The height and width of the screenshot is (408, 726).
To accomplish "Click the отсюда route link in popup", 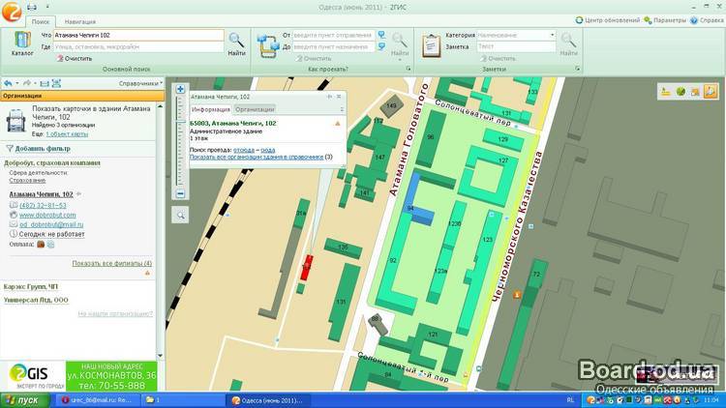I will pyautogui.click(x=244, y=150).
